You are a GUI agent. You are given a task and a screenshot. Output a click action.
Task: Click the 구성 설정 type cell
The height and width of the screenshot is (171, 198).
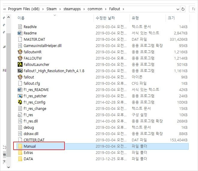(x=139, y=115)
